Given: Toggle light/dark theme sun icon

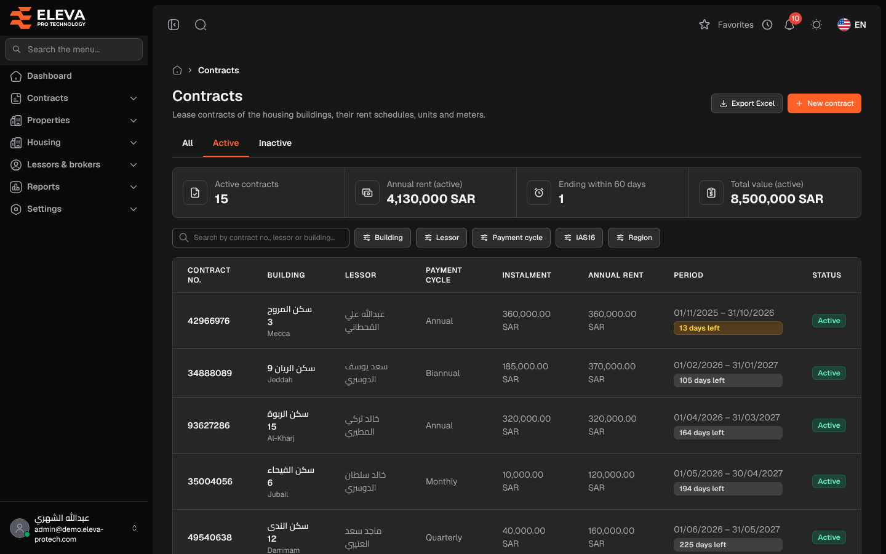Looking at the screenshot, I should coord(816,25).
